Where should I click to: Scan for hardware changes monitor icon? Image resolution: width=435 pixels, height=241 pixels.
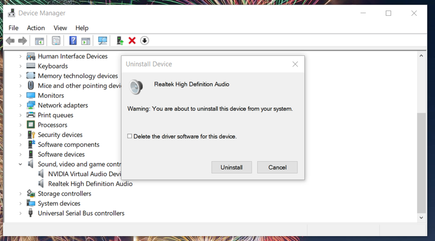point(103,41)
